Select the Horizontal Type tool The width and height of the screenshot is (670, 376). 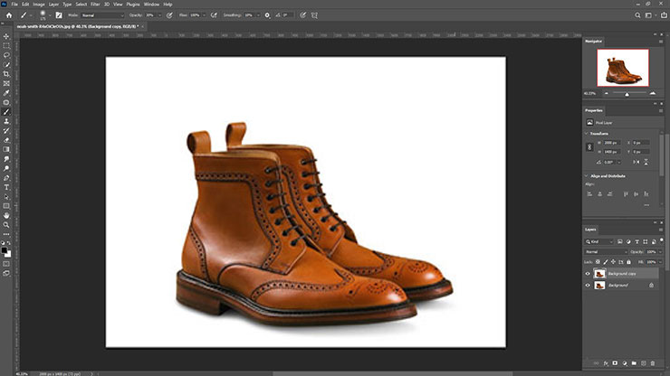[x=6, y=187]
